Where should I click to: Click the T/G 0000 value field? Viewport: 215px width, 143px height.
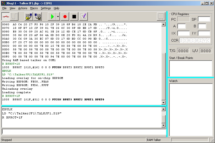click(x=183, y=51)
